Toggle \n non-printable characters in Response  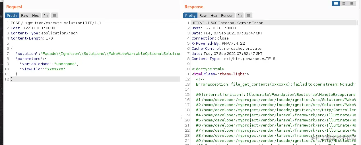coord(240,15)
